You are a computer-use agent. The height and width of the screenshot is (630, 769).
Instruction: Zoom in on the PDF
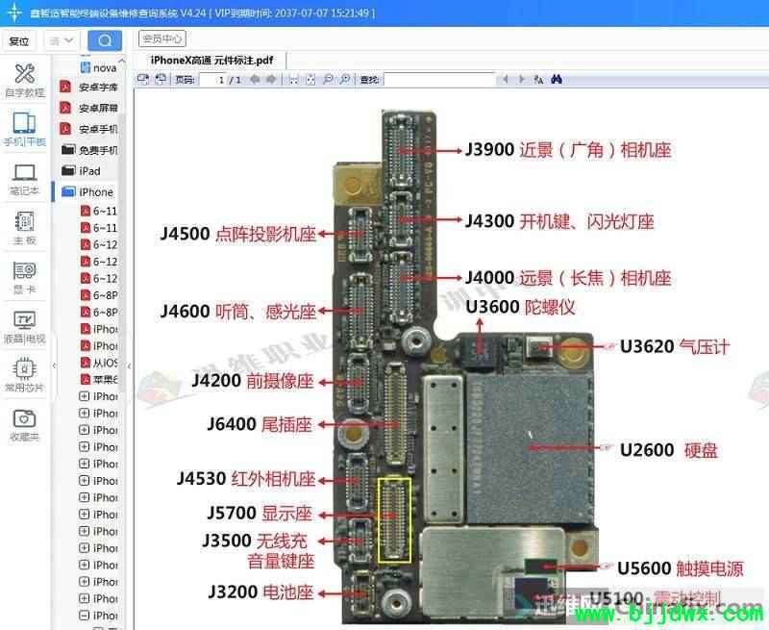[x=345, y=79]
